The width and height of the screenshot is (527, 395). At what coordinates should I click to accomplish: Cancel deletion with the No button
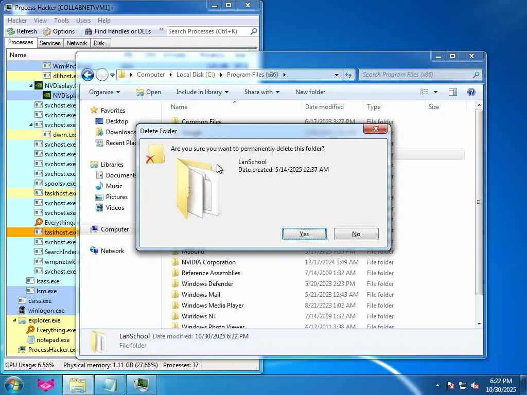(356, 234)
